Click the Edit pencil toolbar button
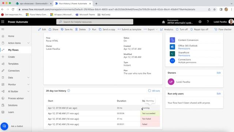Viewport: 234px width, 132px height. (x=42, y=29)
